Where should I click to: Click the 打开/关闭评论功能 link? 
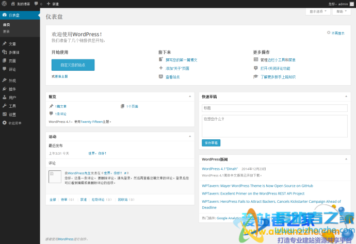(x=275, y=68)
